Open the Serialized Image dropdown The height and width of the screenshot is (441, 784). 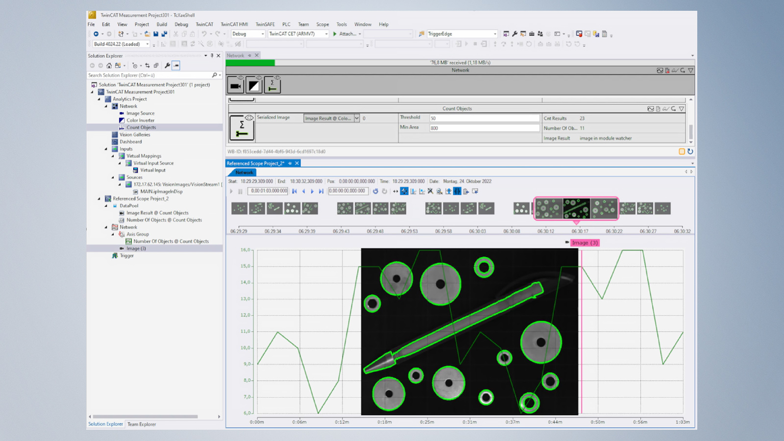coord(357,118)
